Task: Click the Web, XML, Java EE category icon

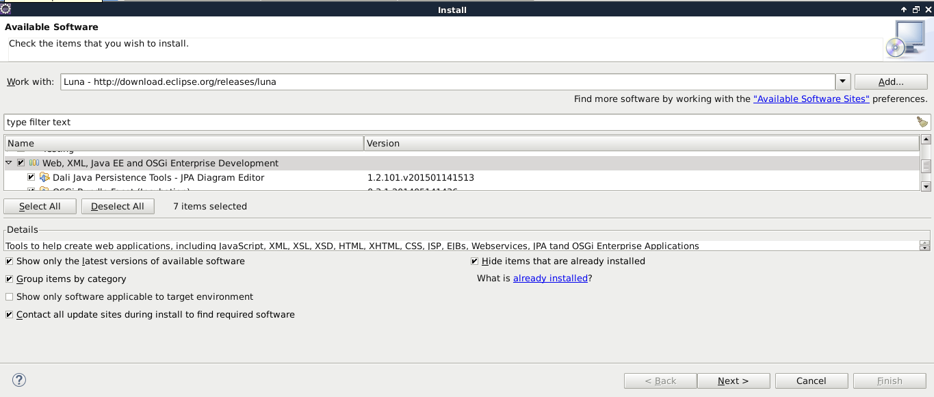Action: [x=34, y=163]
